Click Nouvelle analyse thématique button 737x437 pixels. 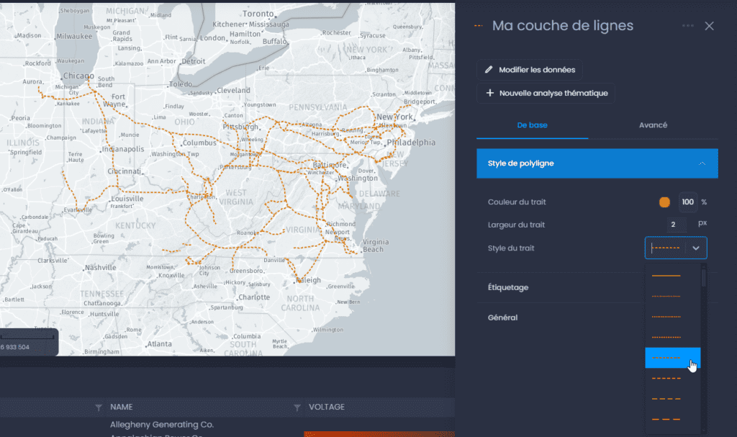(x=546, y=93)
